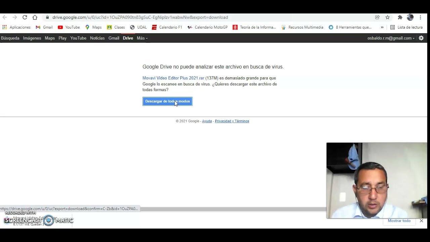The image size is (430, 242).
Task: Click the padlock site info icon
Action: [x=47, y=17]
